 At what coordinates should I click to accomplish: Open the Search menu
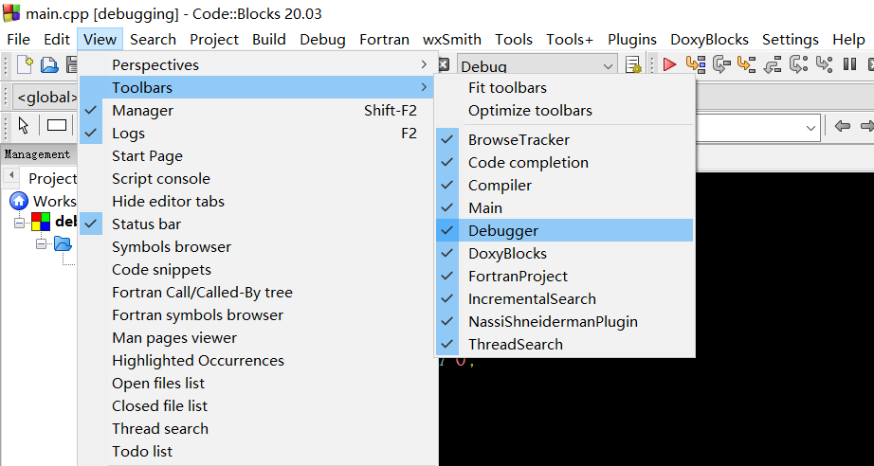point(153,40)
